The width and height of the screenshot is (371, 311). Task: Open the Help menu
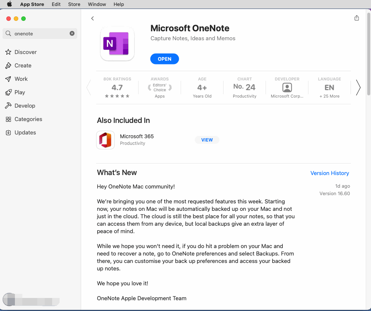[118, 4]
